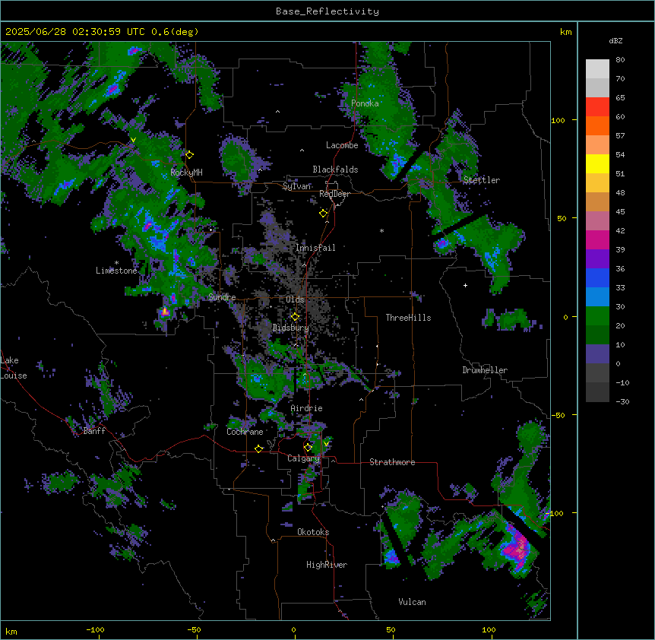The width and height of the screenshot is (655, 640).
Task: Click the -50 tick on the horizontal km axis
Action: click(194, 629)
